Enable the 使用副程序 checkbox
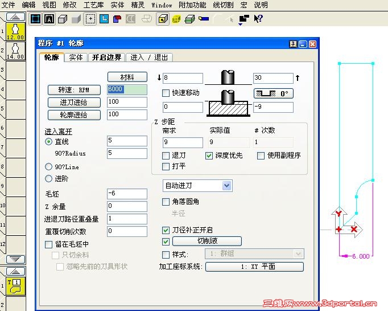388x311 pixels. (x=261, y=155)
